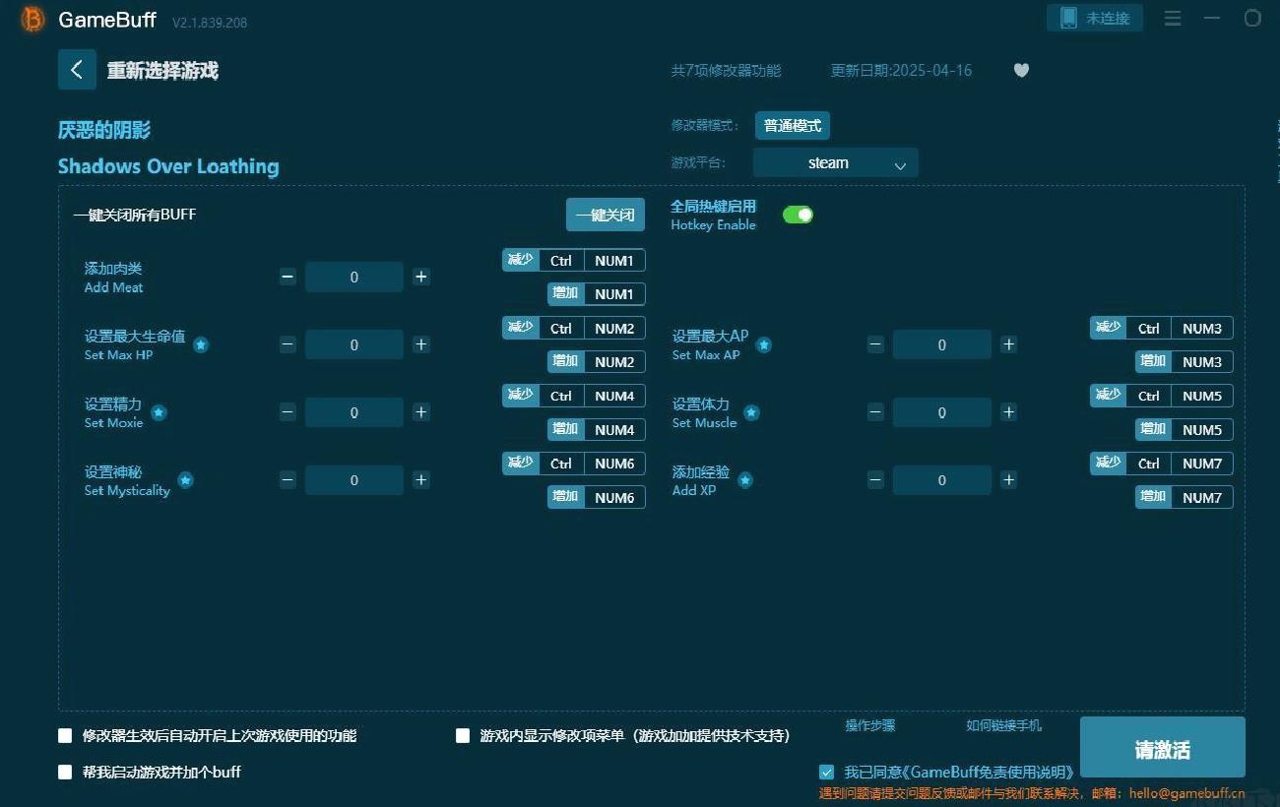Click the 增加 NUM1 hotkey for Add Meat

click(597, 294)
